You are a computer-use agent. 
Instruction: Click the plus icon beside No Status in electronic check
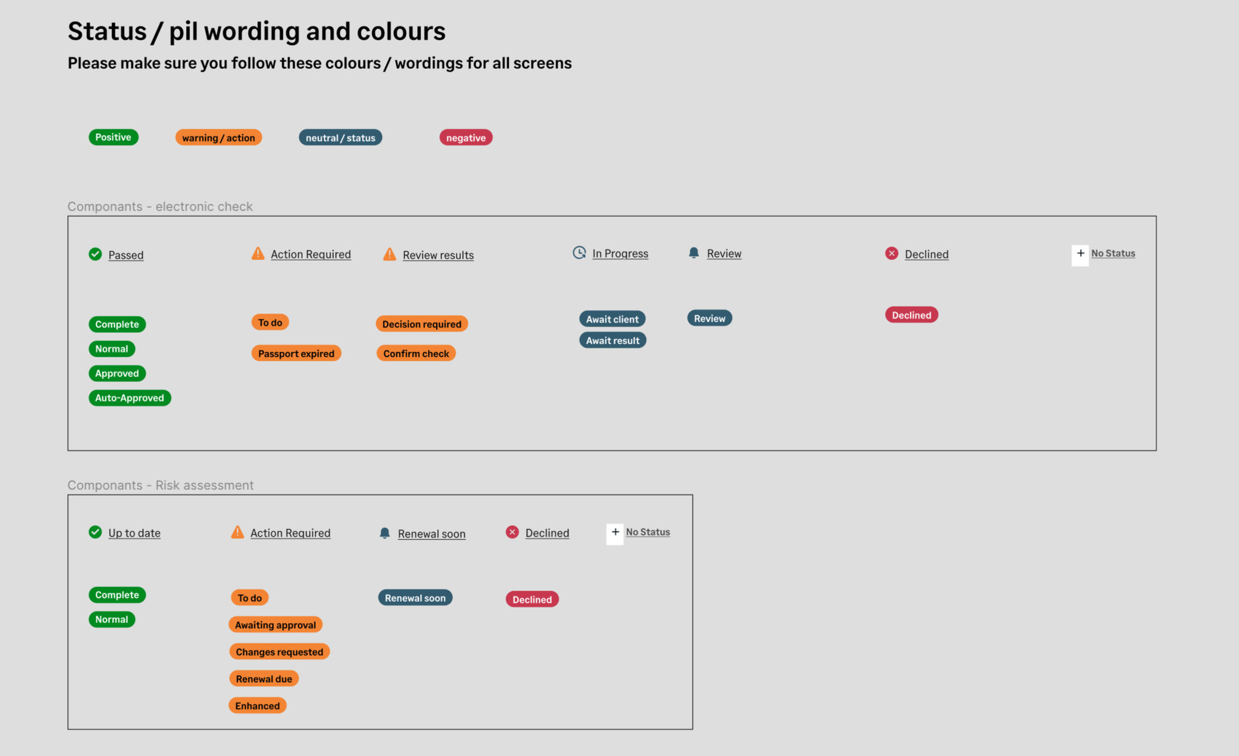pyautogui.click(x=1080, y=254)
